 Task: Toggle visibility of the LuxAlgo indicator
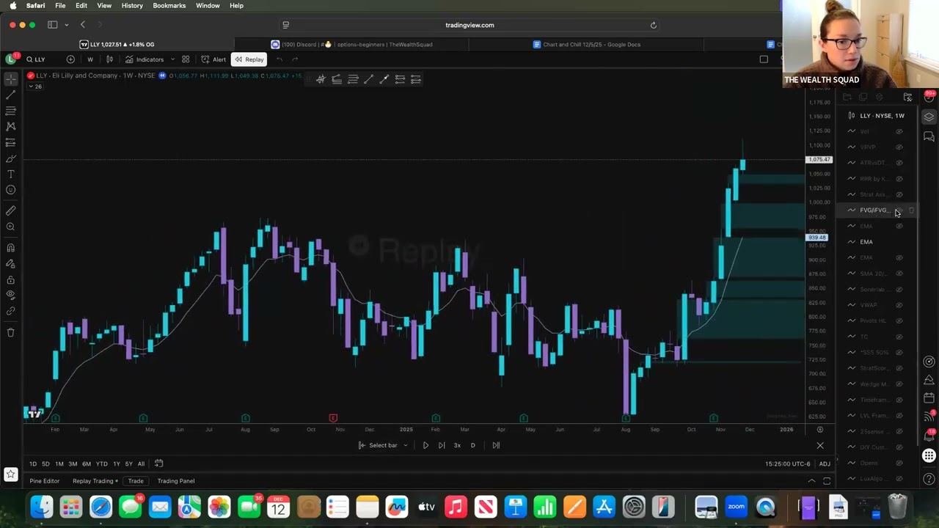coord(899,479)
